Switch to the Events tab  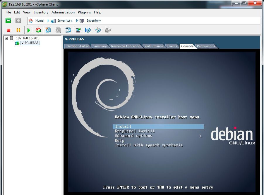point(172,46)
